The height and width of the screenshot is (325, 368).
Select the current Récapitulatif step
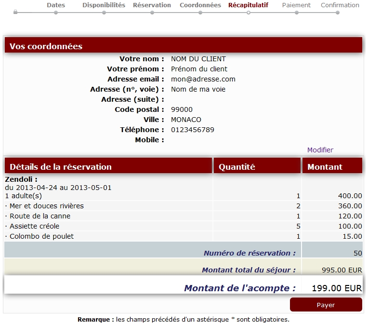point(248,5)
